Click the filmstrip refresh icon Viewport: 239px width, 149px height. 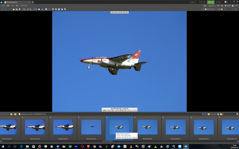[206, 114]
